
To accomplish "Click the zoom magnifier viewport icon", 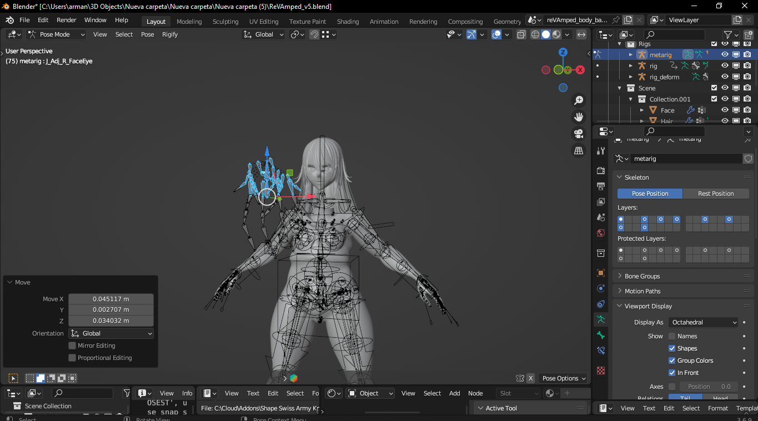I will click(x=579, y=100).
